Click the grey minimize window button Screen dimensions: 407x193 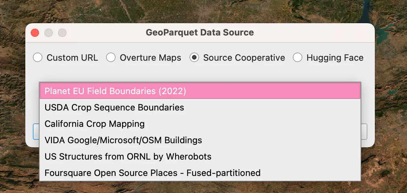pyautogui.click(x=49, y=33)
